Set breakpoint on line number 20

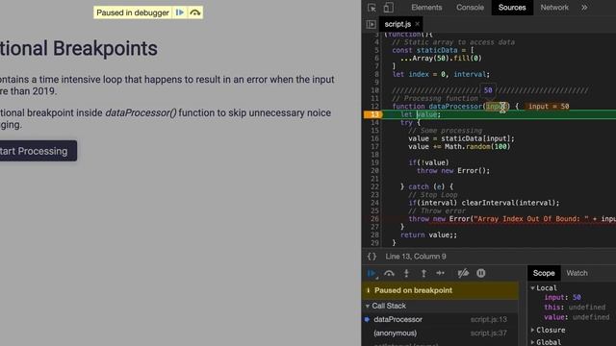(374, 171)
